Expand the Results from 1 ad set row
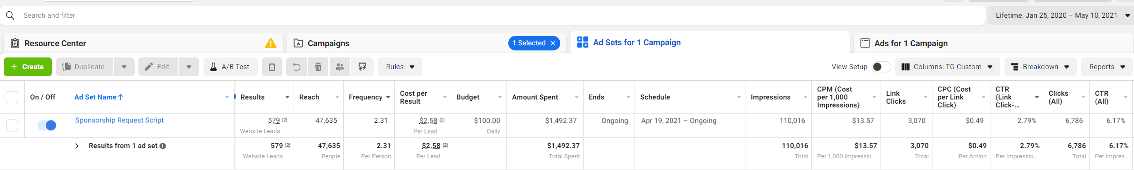The width and height of the screenshot is (1134, 170). (77, 146)
